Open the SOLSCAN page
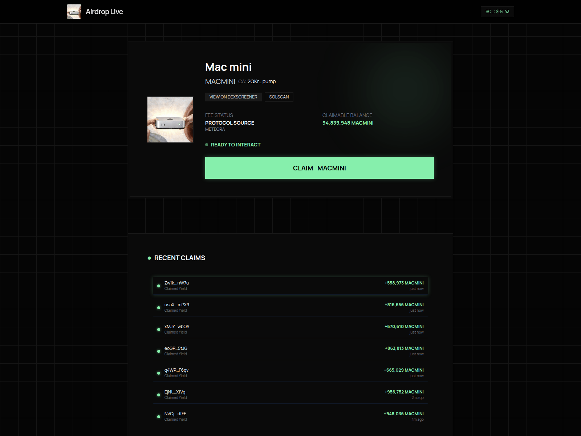 click(x=279, y=97)
